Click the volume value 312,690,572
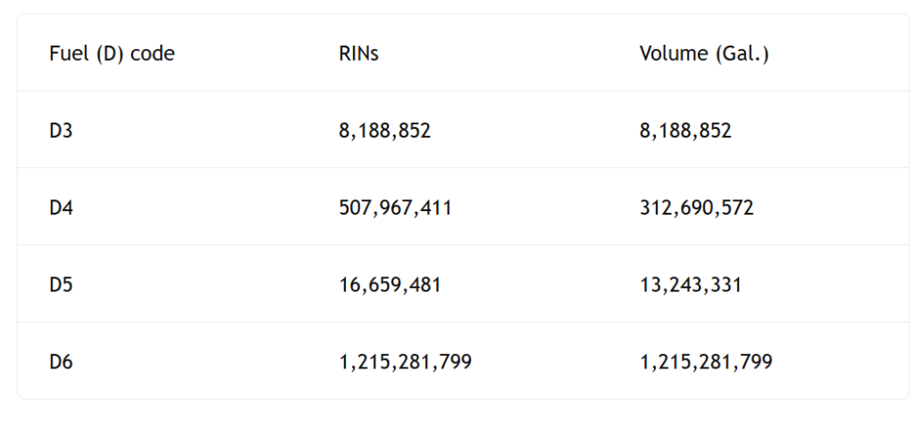This screenshot has height=431, width=915. [696, 207]
